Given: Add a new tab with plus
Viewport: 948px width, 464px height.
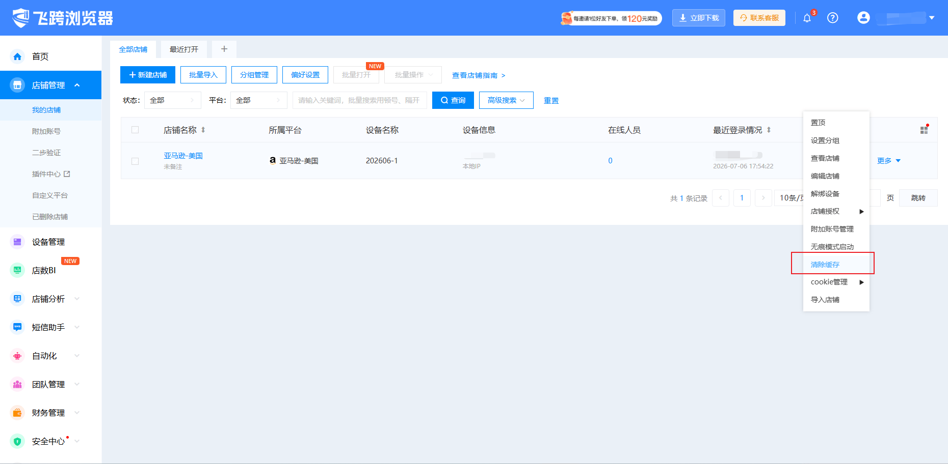Looking at the screenshot, I should 224,49.
